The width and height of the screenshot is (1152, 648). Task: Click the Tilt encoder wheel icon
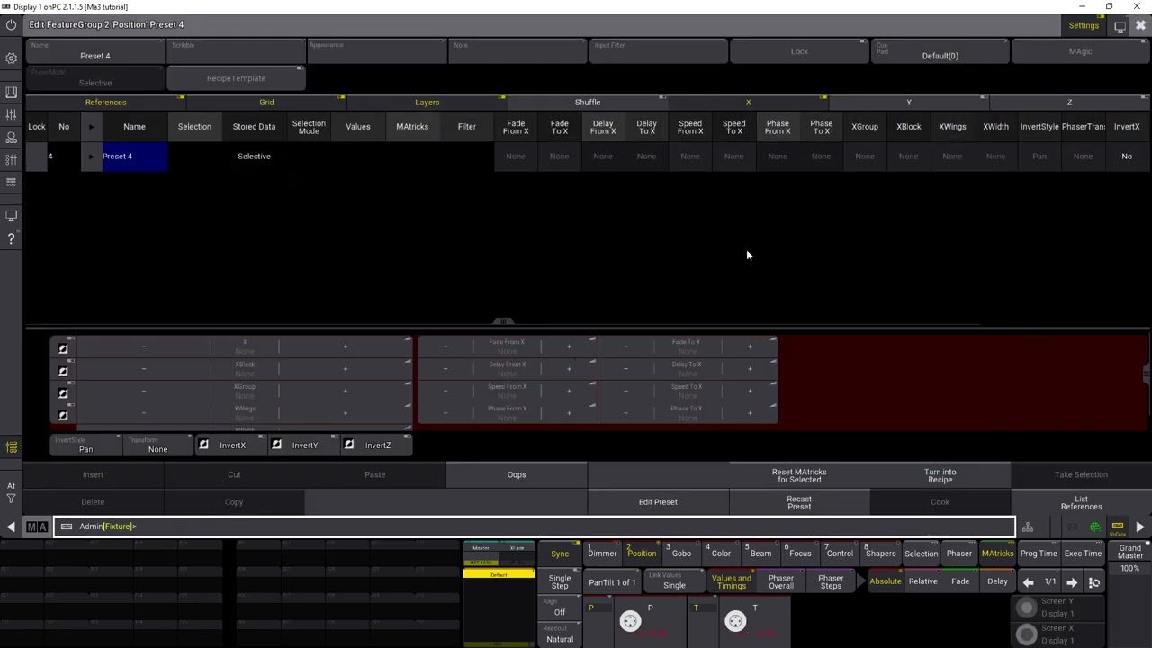[x=735, y=620]
